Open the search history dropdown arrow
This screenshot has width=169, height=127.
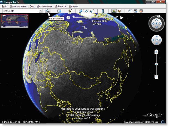click(x=41, y=11)
